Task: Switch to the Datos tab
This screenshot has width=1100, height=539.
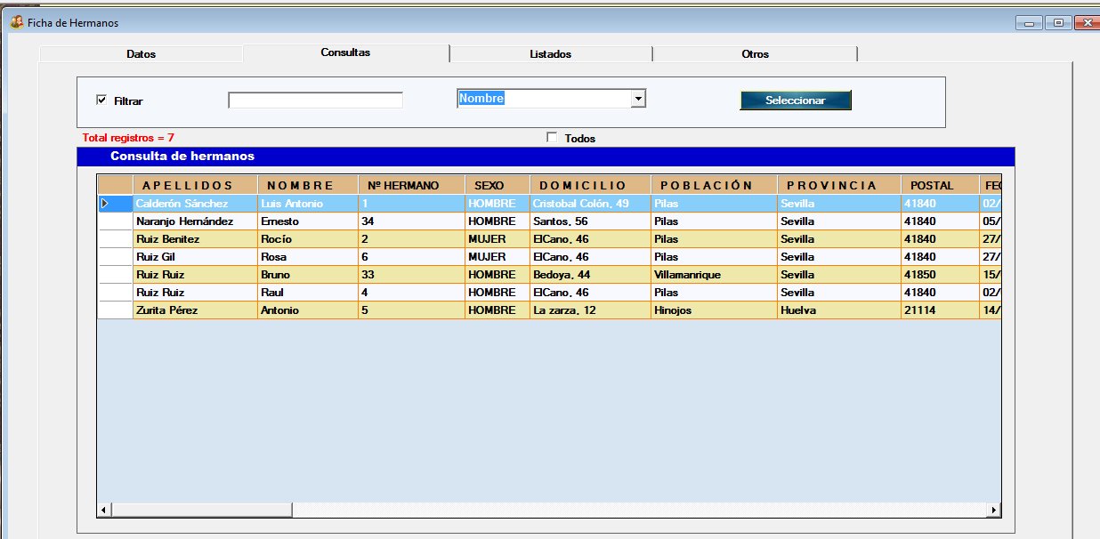Action: pyautogui.click(x=141, y=54)
